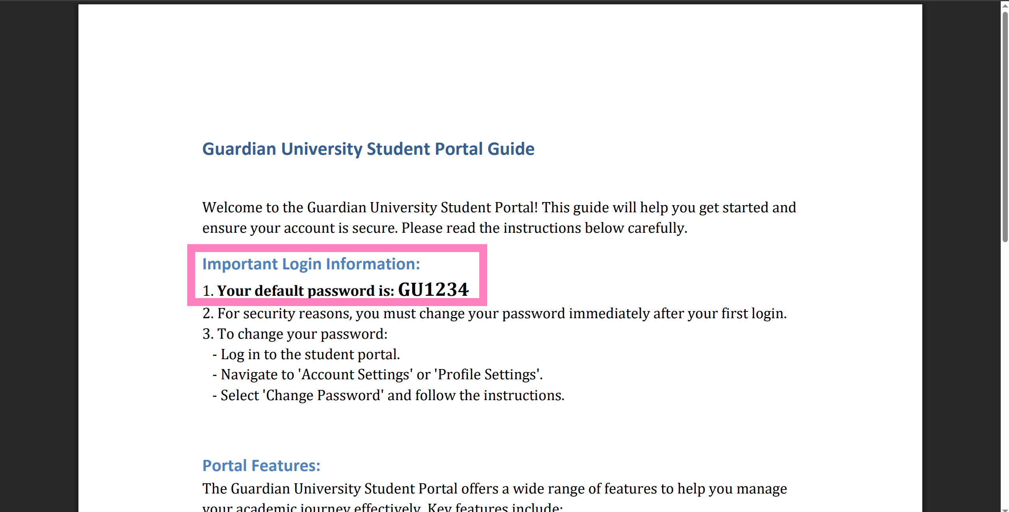Screen dimensions: 1009x512
Task: Click the 'Portal Features:' heading
Action: (x=261, y=466)
